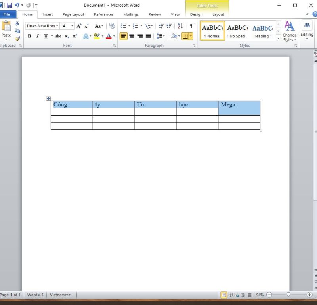Expand font color dropdown arrow
The width and height of the screenshot is (317, 305).
coord(114,36)
